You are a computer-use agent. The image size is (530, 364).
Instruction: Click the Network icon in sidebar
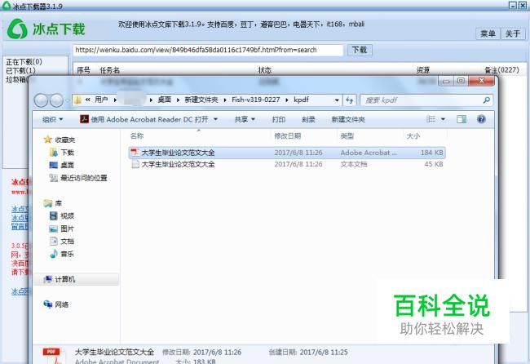47,304
